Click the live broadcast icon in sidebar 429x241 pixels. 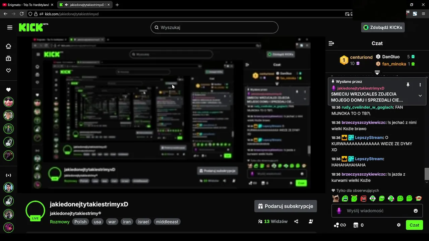(x=8, y=175)
